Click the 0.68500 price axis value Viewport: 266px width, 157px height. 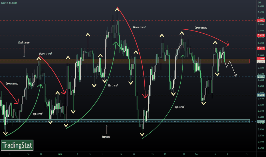pos(261,86)
